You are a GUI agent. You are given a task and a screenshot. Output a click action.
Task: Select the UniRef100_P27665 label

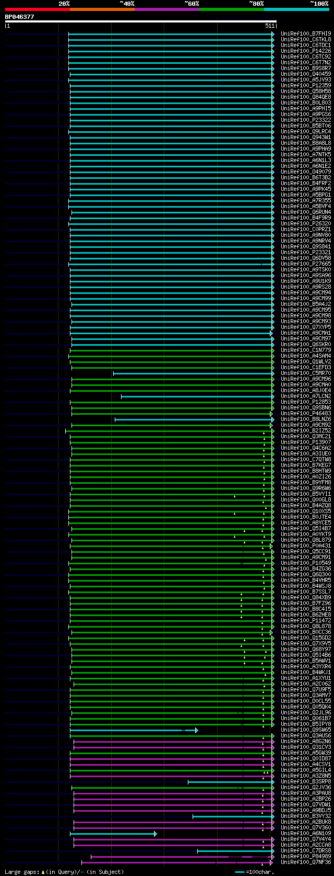click(x=306, y=264)
